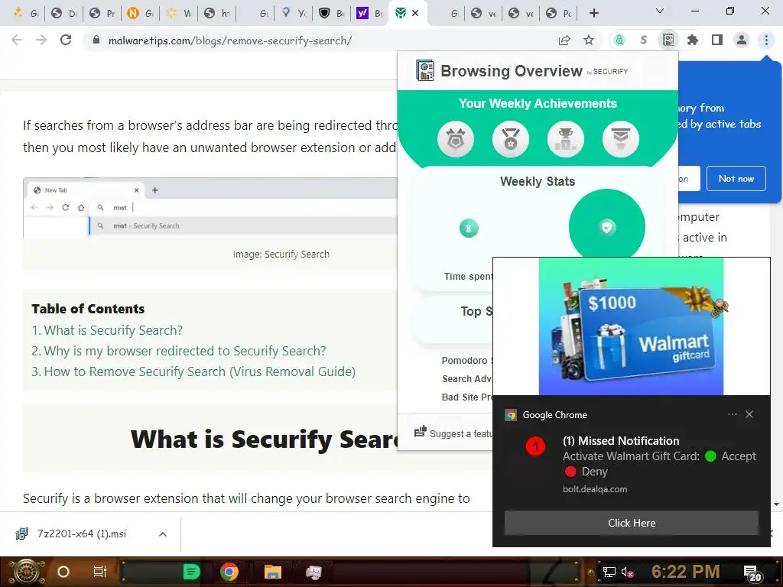Open the S extension icon in toolbar
The width and height of the screenshot is (783, 587).
644,40
